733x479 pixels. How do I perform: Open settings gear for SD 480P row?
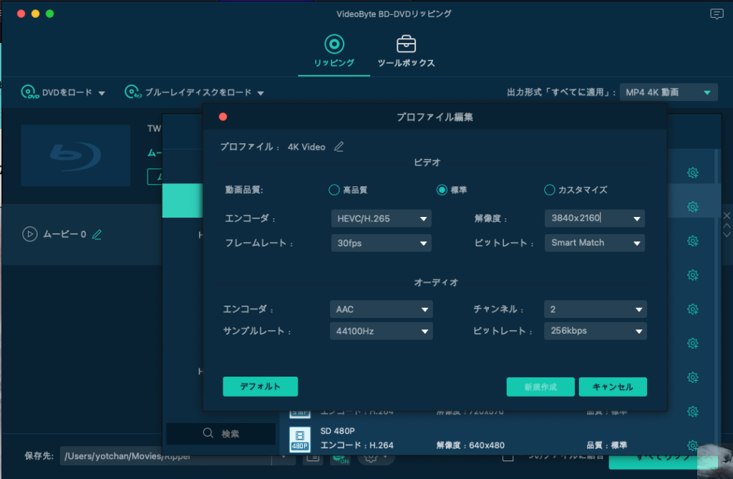coord(693,445)
